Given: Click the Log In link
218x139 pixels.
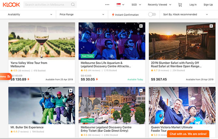Looking at the screenshot, I should 193,5.
